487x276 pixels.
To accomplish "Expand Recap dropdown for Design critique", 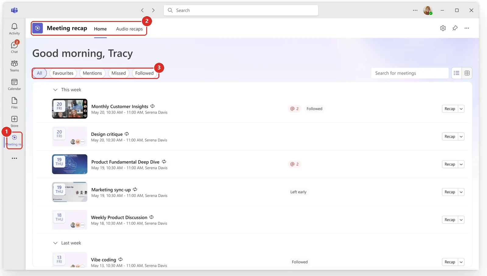I will [x=461, y=136].
